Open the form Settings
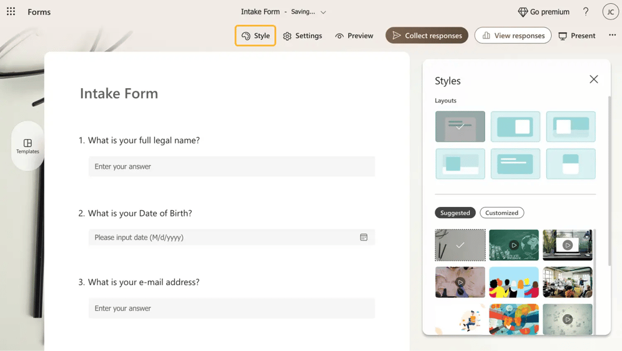The image size is (622, 351). (x=302, y=35)
